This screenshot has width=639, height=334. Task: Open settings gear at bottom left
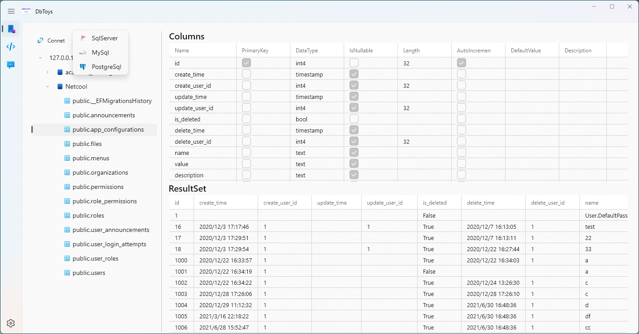[11, 323]
